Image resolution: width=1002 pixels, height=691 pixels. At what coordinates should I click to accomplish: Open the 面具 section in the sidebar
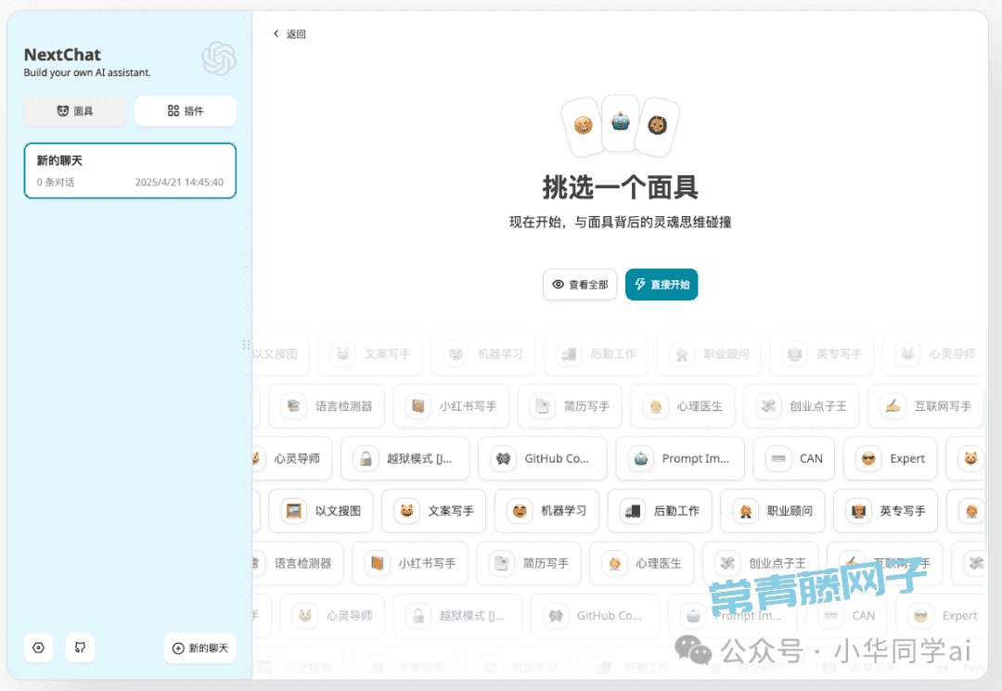(x=75, y=111)
